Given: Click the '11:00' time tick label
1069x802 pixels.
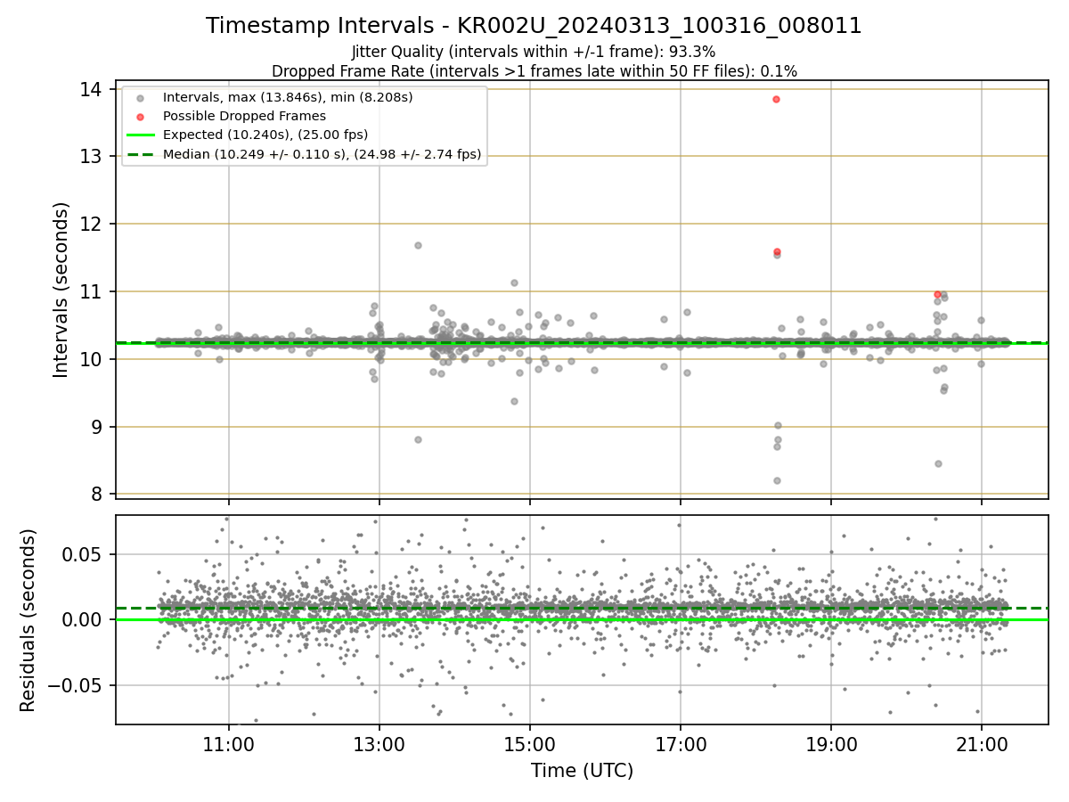Looking at the screenshot, I should tap(229, 743).
